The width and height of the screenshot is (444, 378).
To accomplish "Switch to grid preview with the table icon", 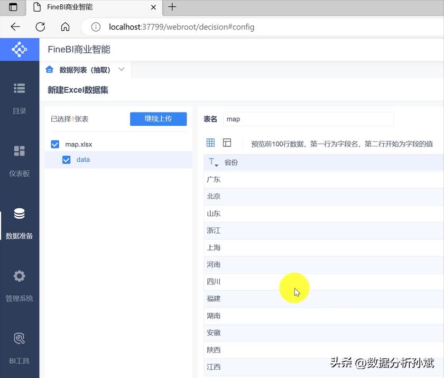I will coord(210,142).
